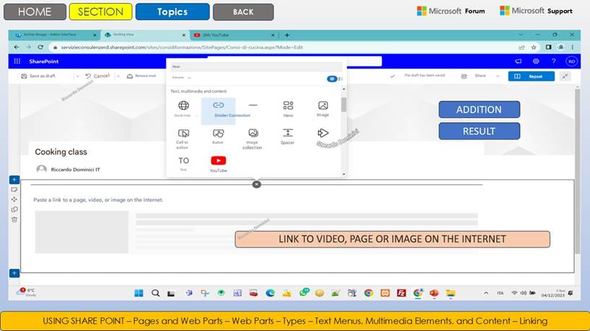Image resolution: width=590 pixels, height=331 pixels.
Task: Collapse the page with the shrink arrows icon
Action: tap(565, 76)
